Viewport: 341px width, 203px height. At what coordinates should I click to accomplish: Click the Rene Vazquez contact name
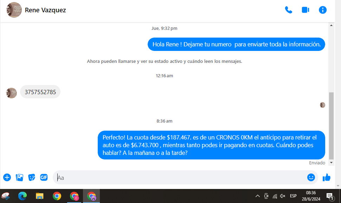pos(45,10)
